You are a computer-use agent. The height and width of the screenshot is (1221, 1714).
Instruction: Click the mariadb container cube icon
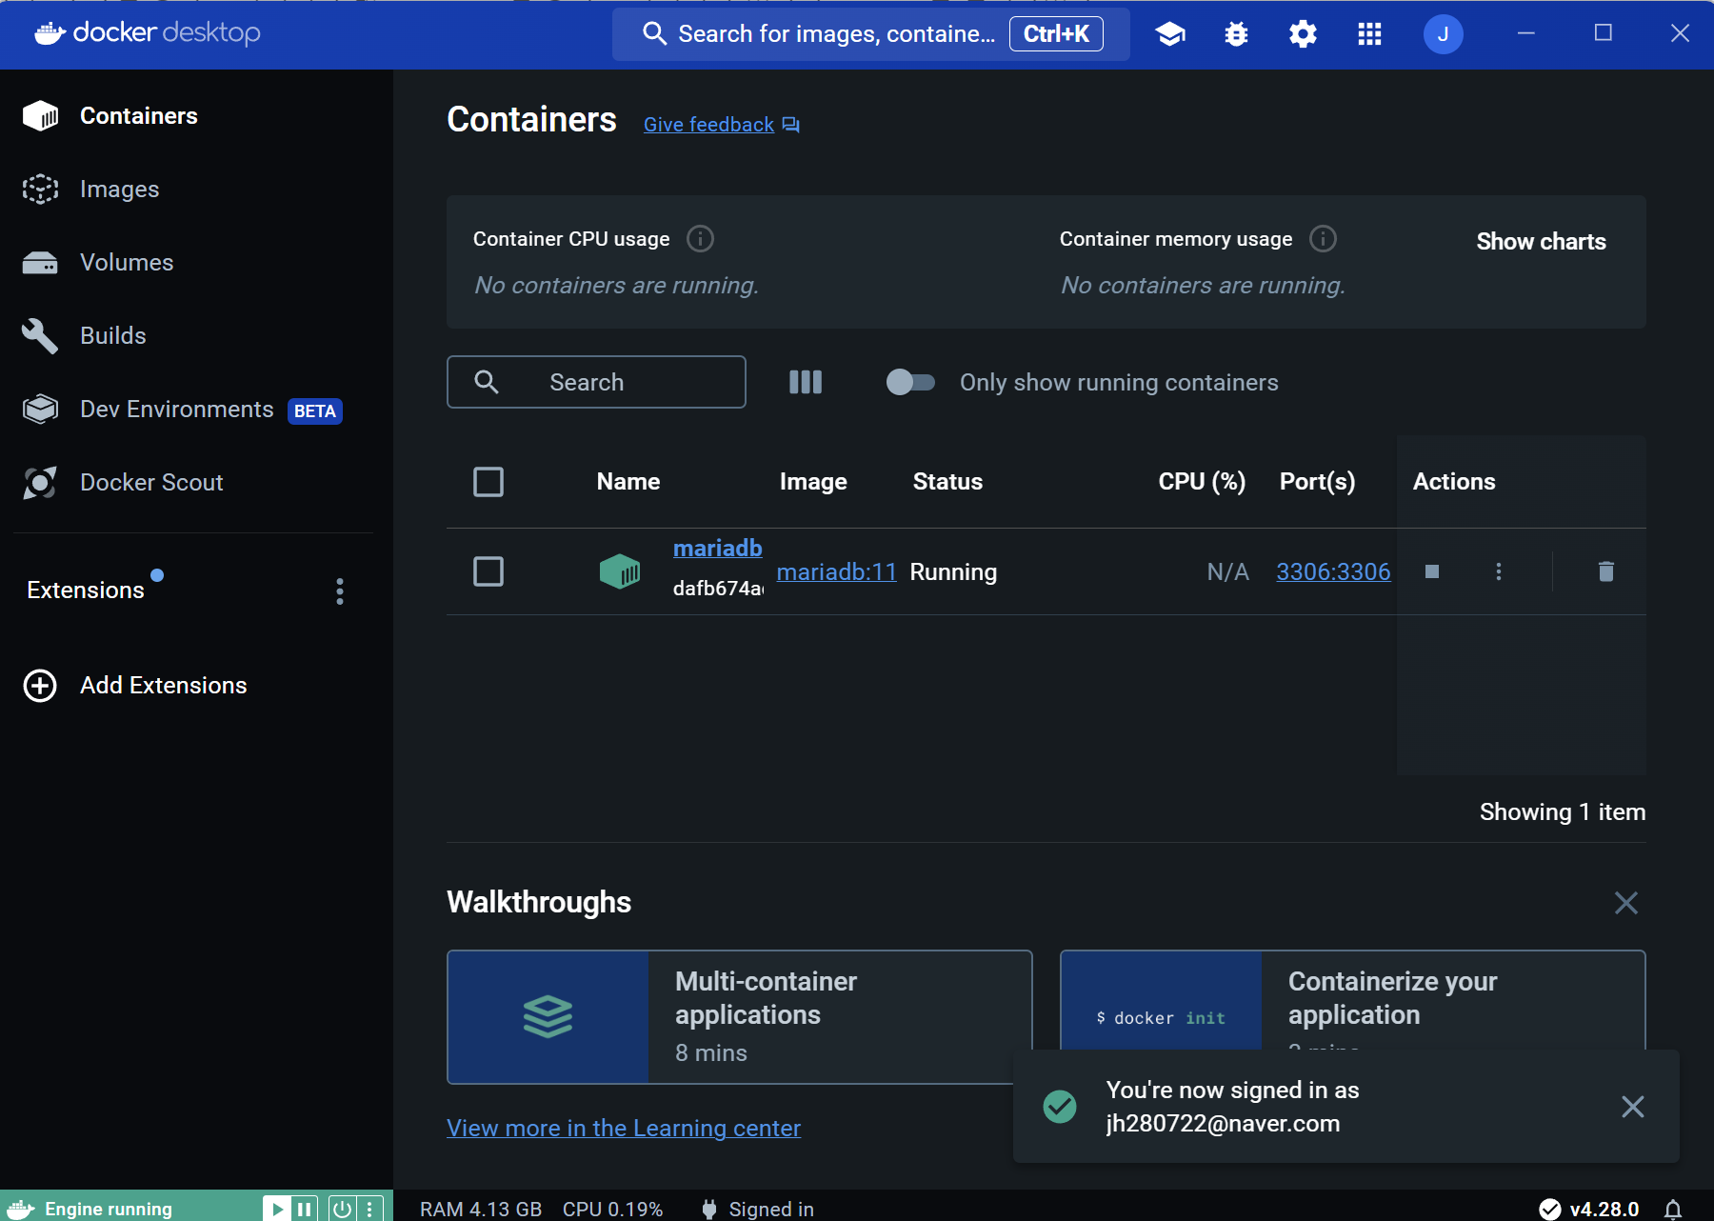coord(620,571)
